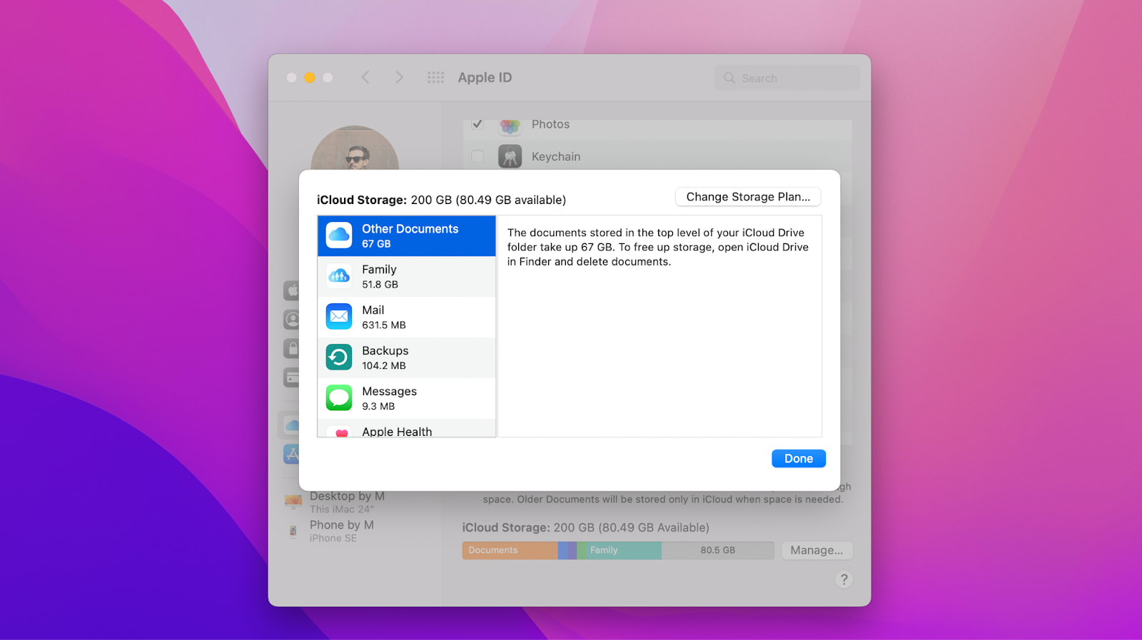Image resolution: width=1142 pixels, height=640 pixels.
Task: Click the Documents segment of storage bar
Action: tap(510, 550)
